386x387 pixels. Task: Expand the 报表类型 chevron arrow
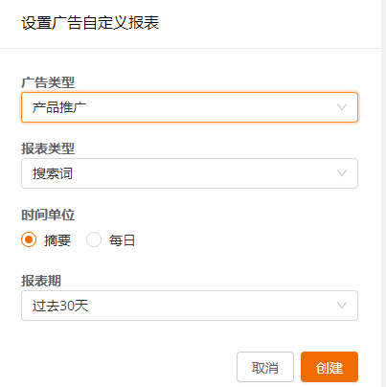pyautogui.click(x=342, y=173)
